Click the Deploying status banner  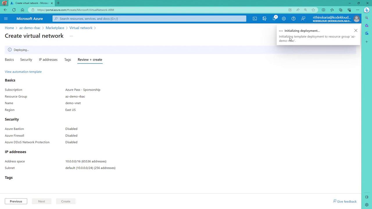coord(180,50)
